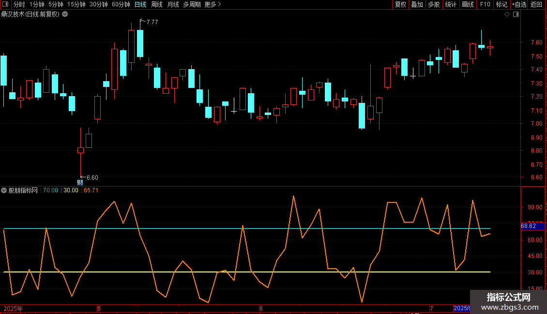Click the 68.62 value tag on indicator axis
Screen dimensions: 547x314
[x=532, y=226]
